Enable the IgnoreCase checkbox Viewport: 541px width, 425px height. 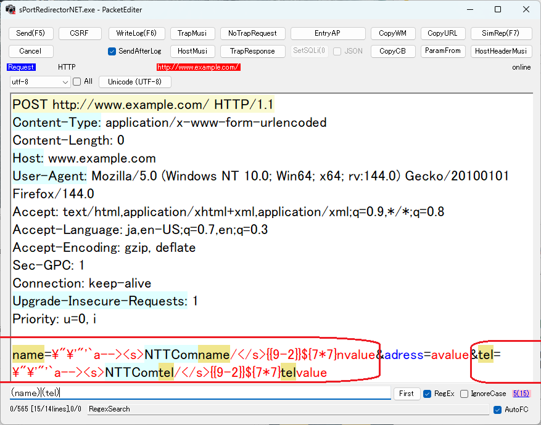coord(465,394)
